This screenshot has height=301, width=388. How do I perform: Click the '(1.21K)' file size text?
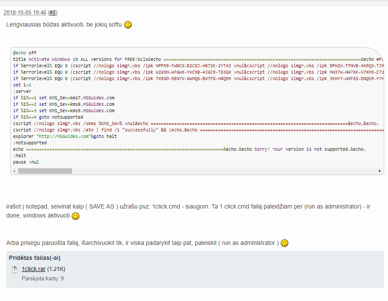click(56, 269)
